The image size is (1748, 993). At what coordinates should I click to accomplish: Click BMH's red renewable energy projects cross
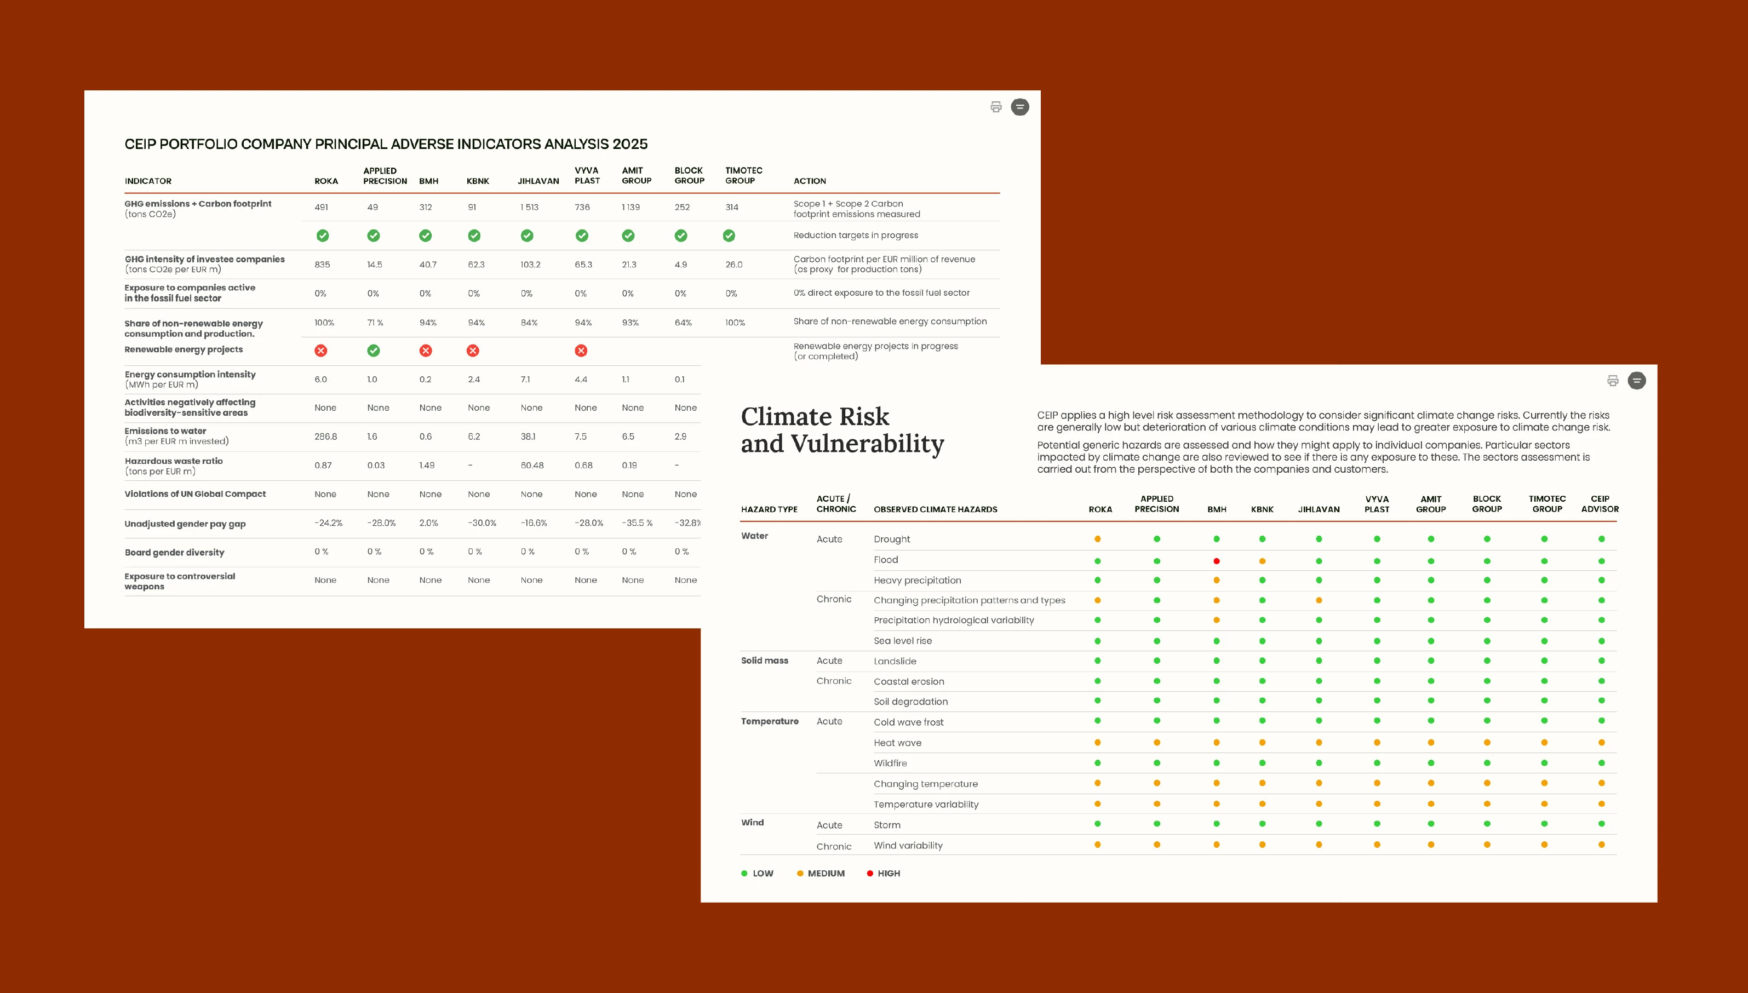point(426,351)
